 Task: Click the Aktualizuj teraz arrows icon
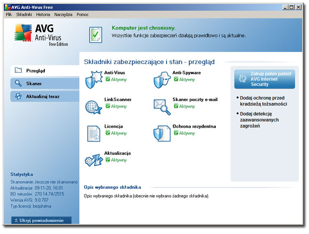click(x=18, y=96)
